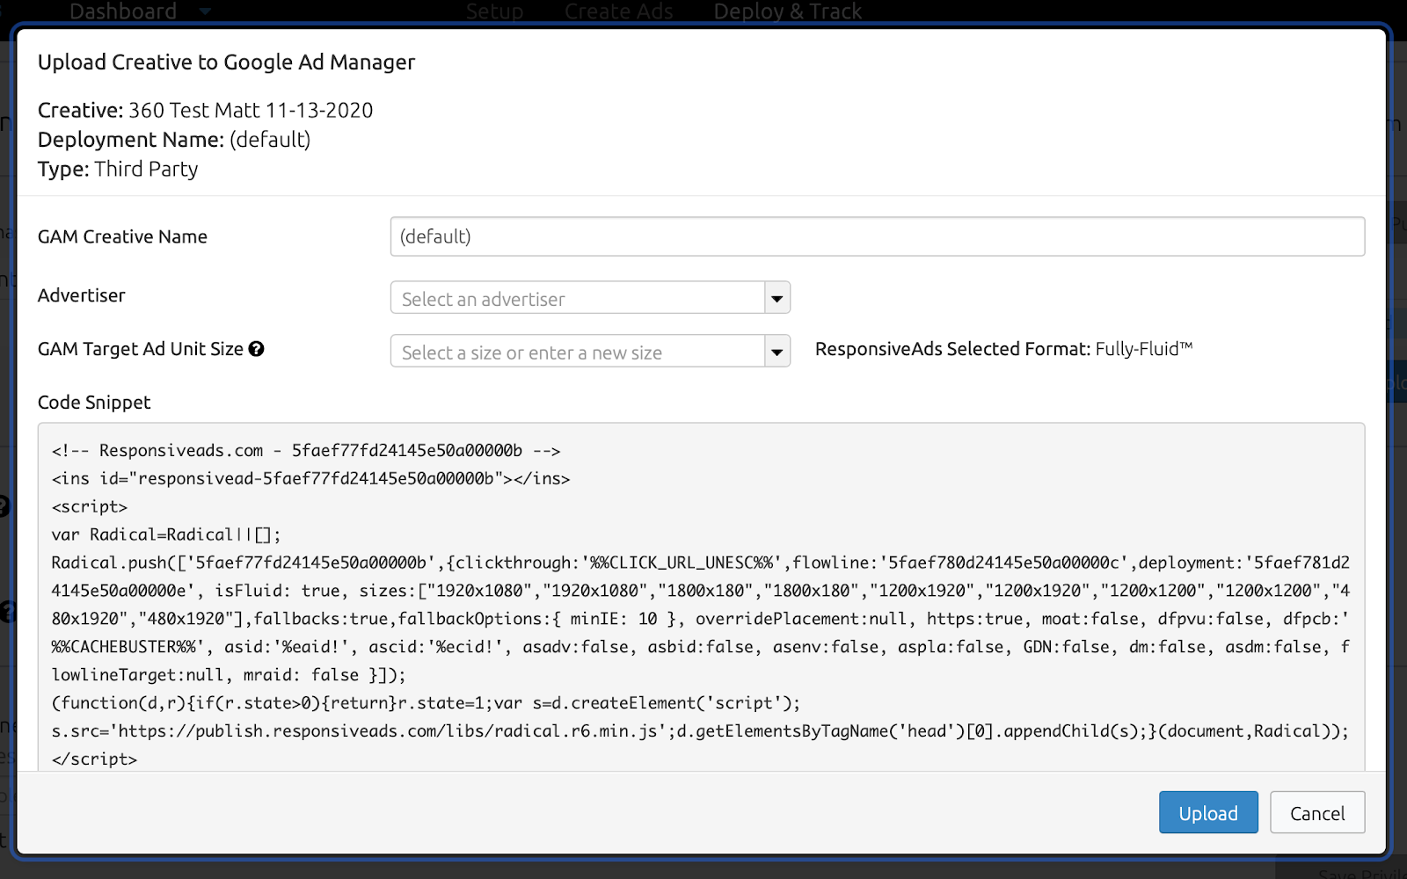This screenshot has height=879, width=1407.
Task: Click the publish.responsiveads.com script URL line
Action: point(700,730)
